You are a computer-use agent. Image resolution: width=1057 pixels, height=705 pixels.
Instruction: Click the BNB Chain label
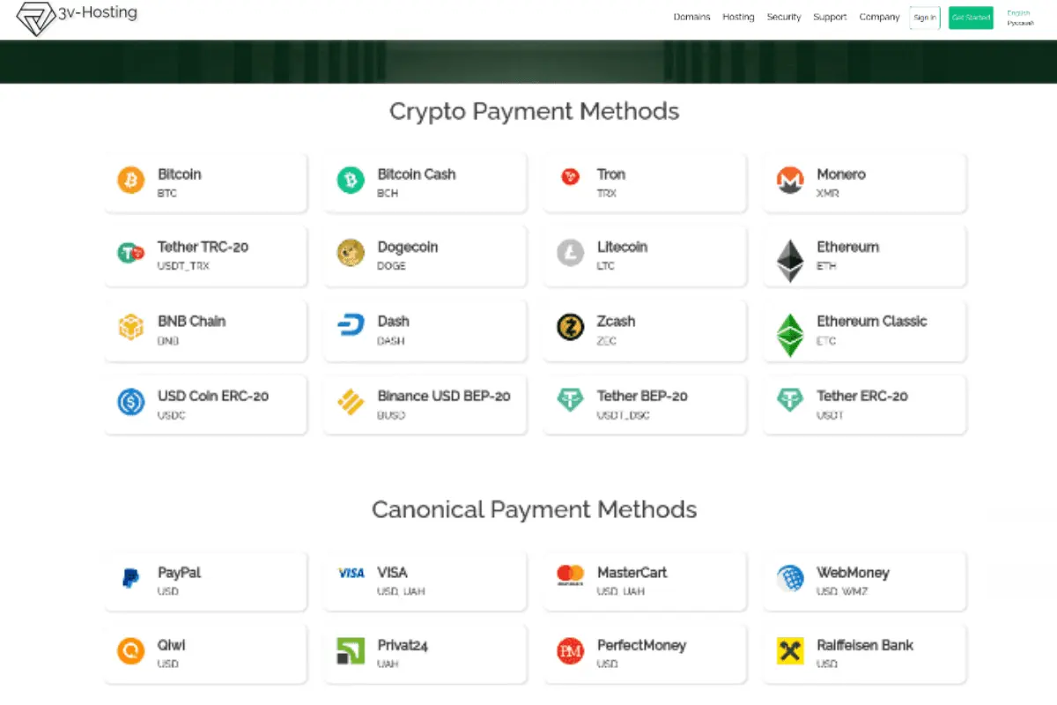coord(191,321)
